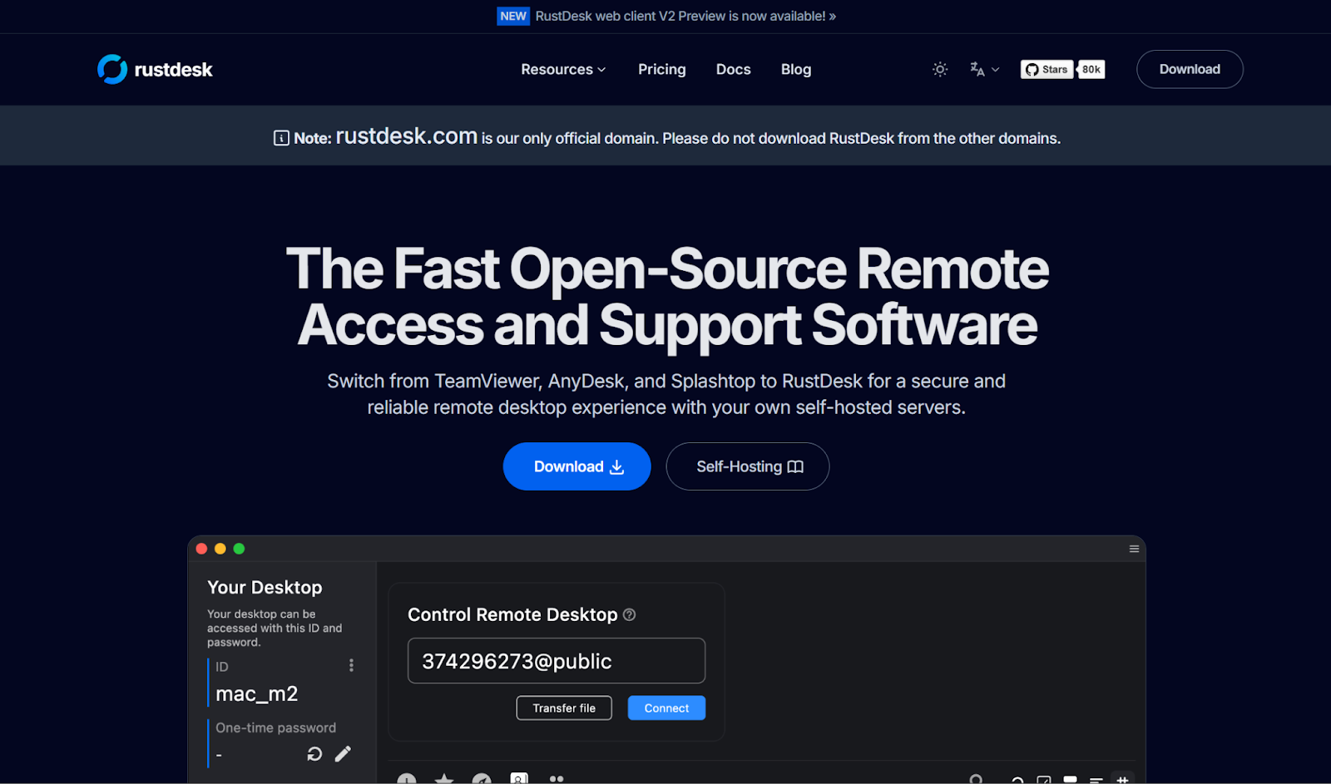Image resolution: width=1331 pixels, height=784 pixels.
Task: Regenerate the one-time password with the refresh icon
Action: pos(314,753)
